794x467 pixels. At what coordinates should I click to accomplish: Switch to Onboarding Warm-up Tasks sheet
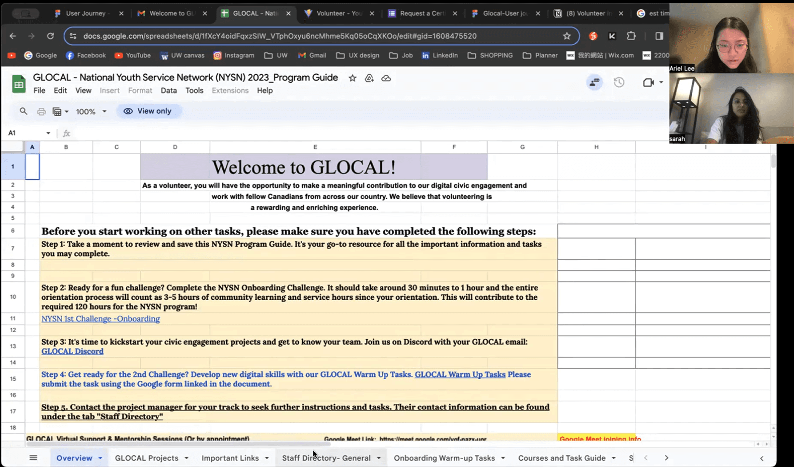point(444,458)
